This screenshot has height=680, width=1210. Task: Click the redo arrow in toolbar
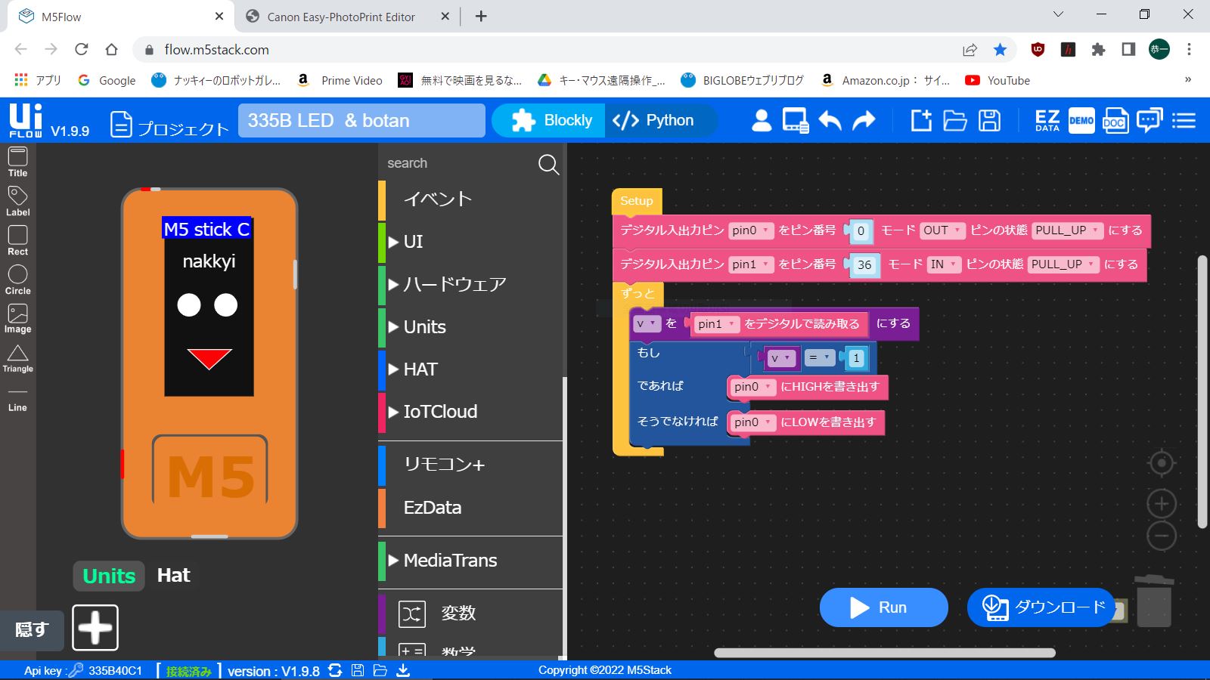[864, 121]
